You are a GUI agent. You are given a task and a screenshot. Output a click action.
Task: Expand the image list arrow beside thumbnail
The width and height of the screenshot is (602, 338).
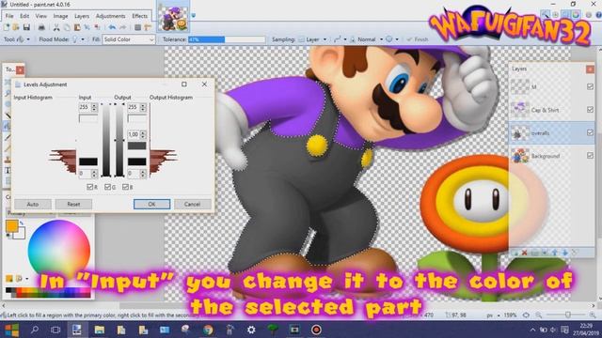pos(193,16)
